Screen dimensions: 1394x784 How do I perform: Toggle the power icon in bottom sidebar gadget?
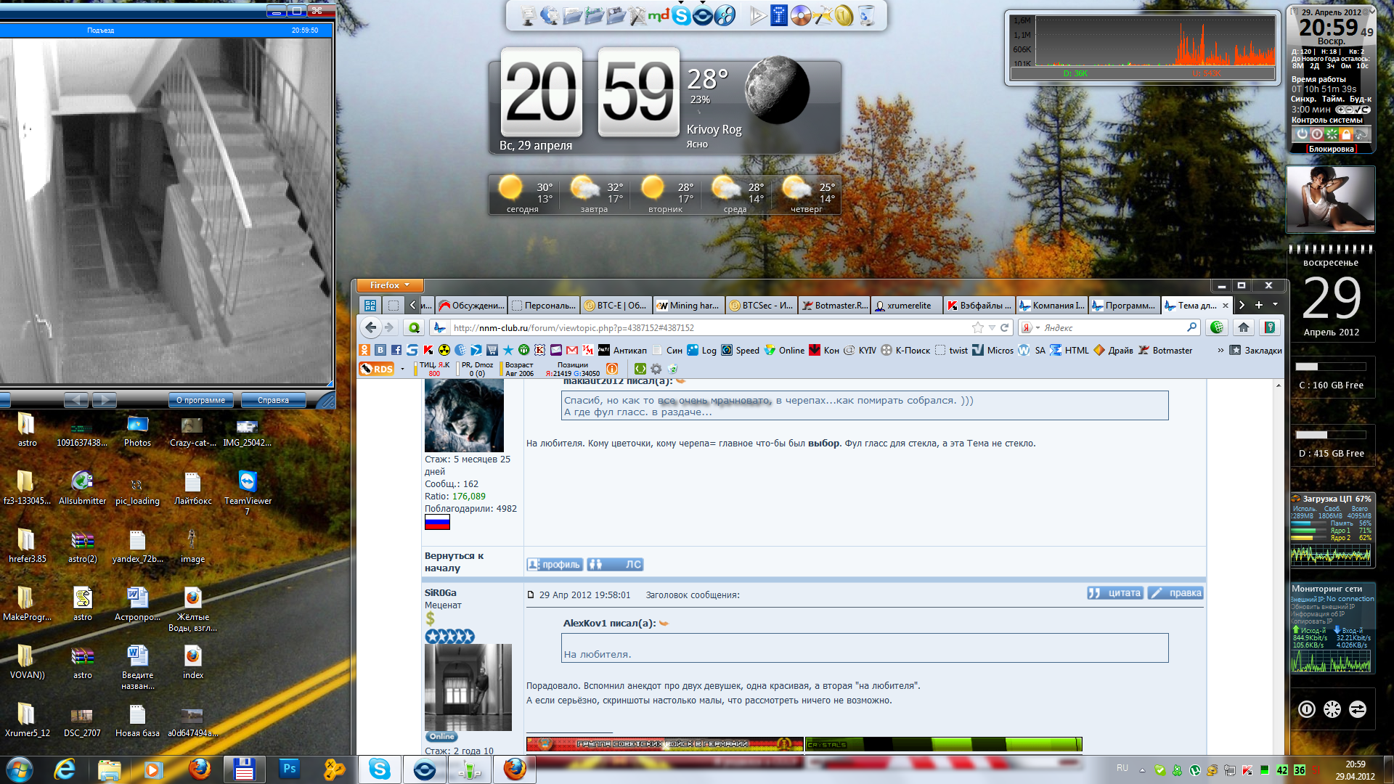coord(1306,709)
